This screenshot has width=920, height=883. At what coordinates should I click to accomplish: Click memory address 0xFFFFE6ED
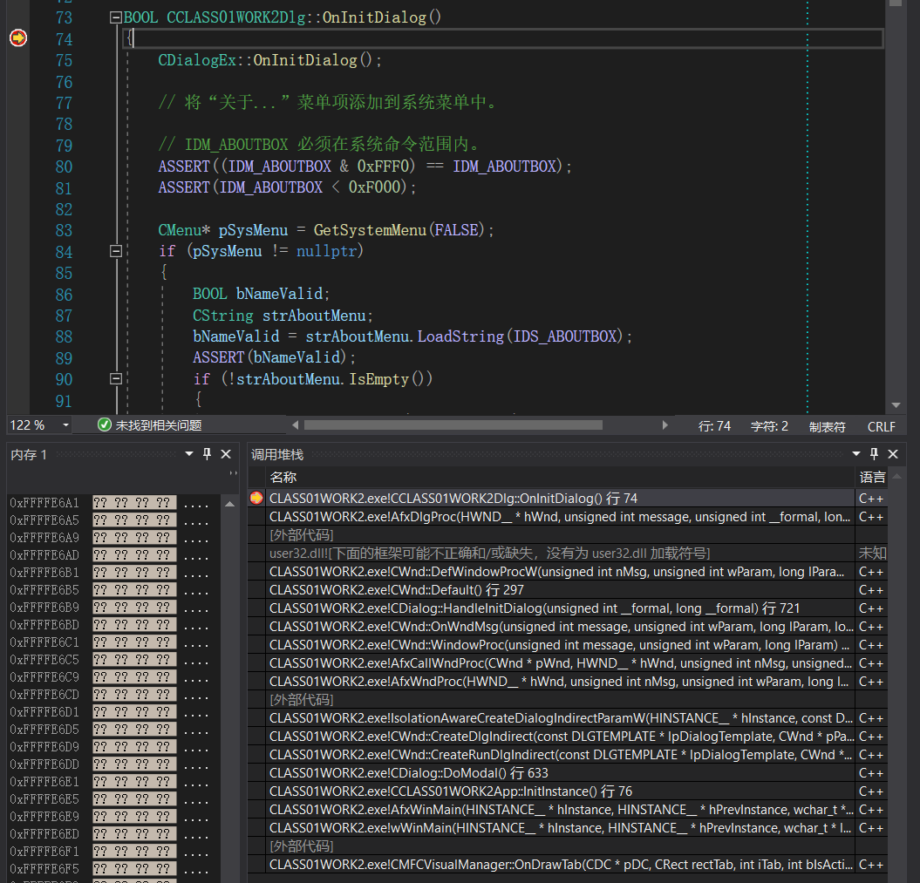pos(44,833)
